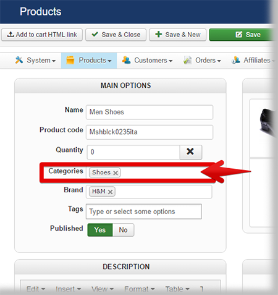Click the Tags select field
278x295 pixels.
tap(144, 212)
